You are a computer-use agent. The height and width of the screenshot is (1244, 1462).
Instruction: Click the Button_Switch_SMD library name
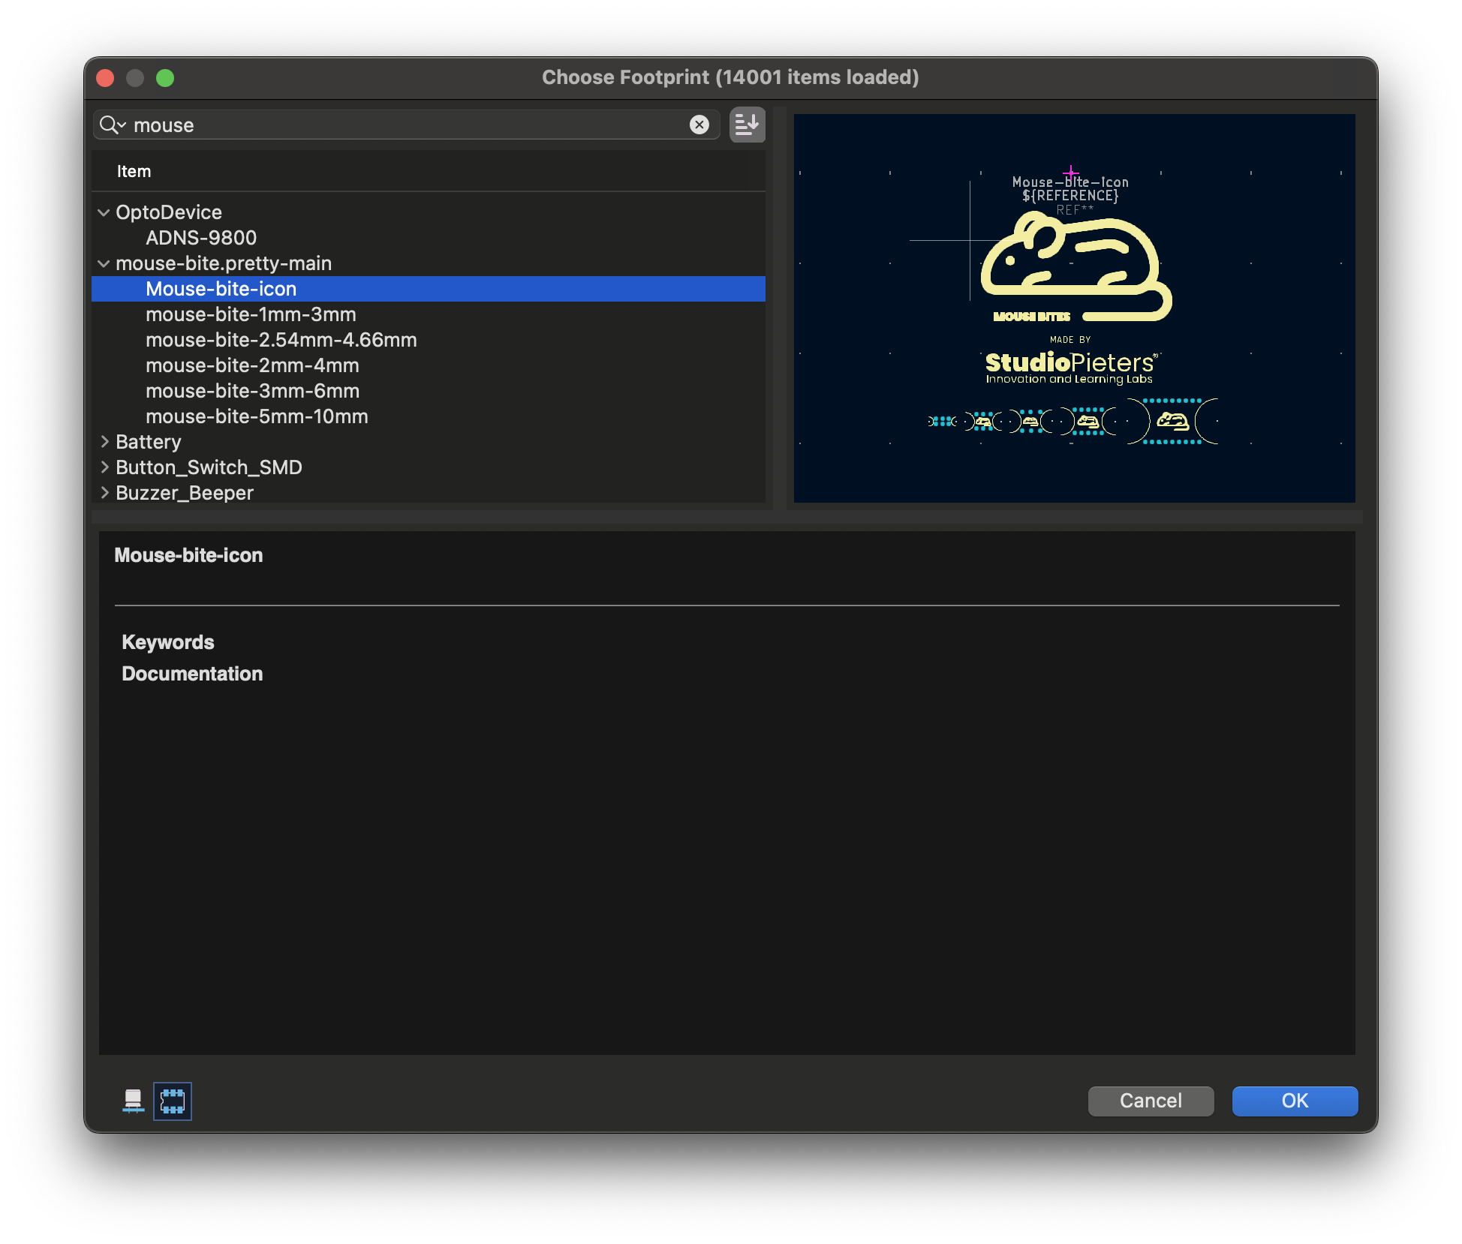[209, 467]
